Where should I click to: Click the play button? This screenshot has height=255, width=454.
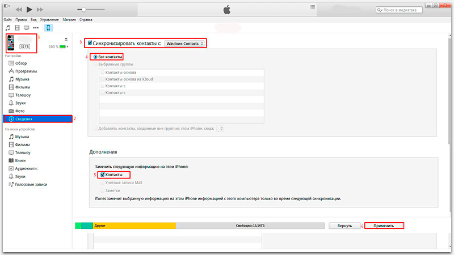pos(30,10)
